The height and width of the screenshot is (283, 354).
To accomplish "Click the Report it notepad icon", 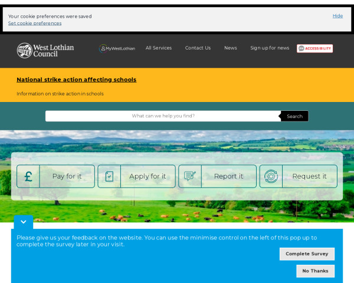I will pyautogui.click(x=190, y=176).
